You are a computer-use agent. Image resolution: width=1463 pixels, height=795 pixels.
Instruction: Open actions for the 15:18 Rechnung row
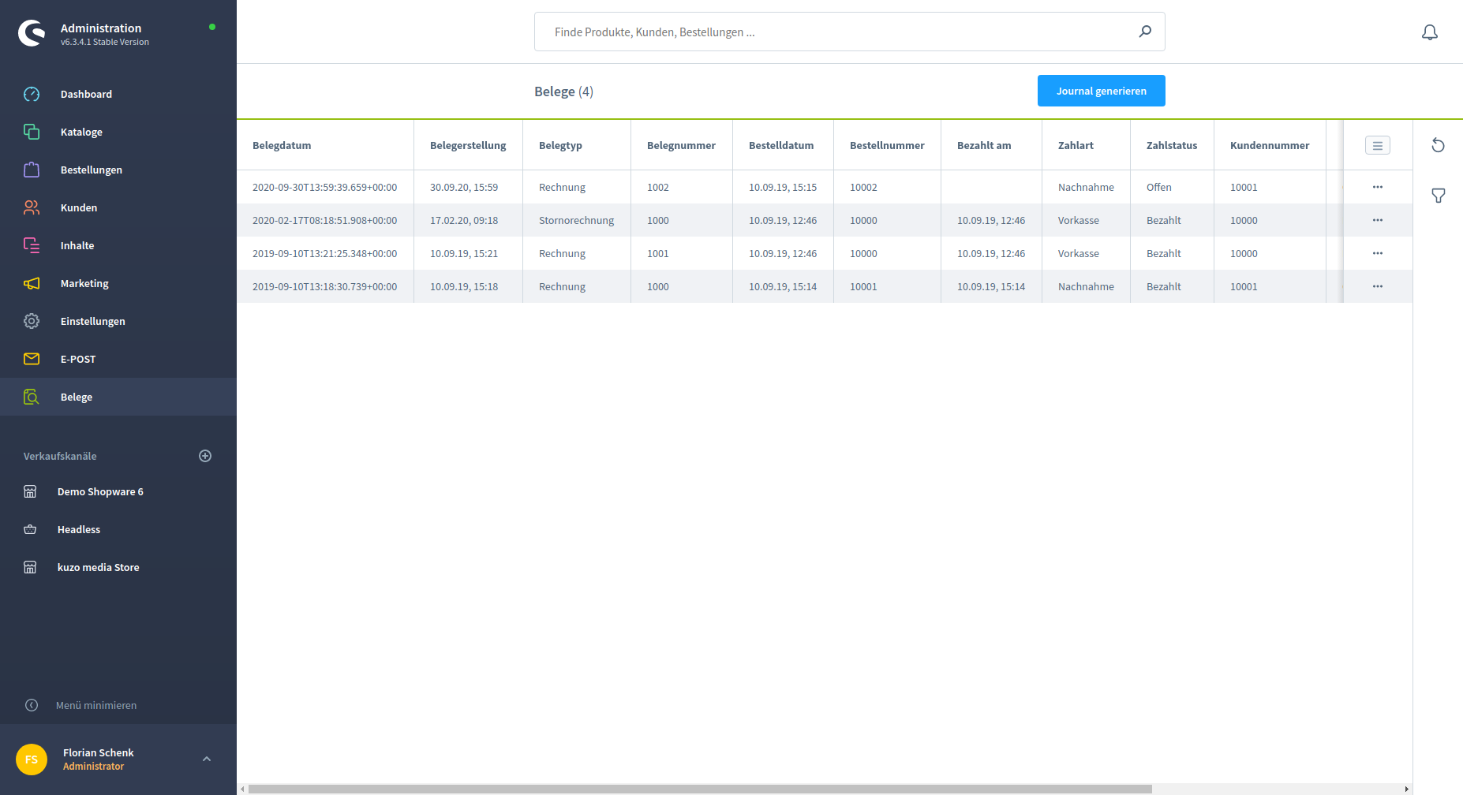tap(1378, 286)
